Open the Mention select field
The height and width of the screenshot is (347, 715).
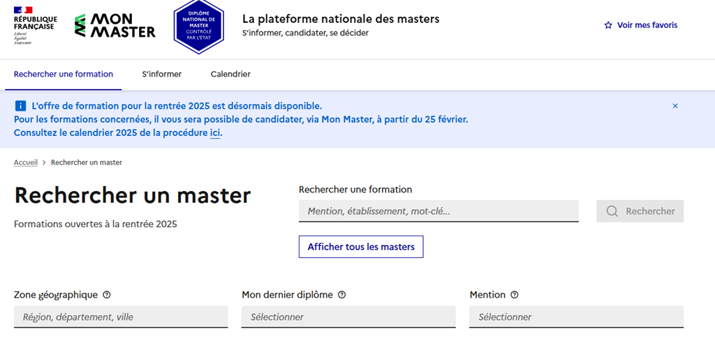(x=576, y=316)
